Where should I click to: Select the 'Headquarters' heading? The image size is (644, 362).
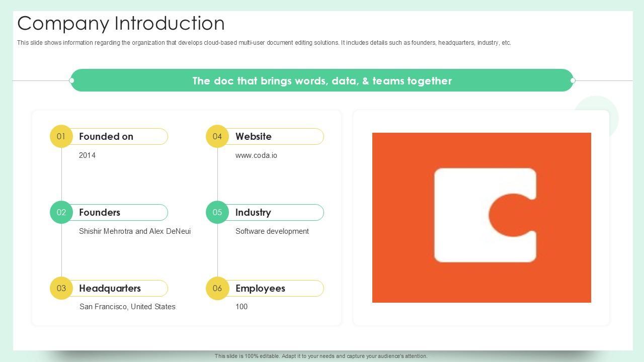[110, 288]
